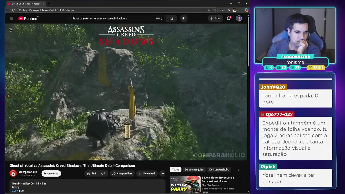Image resolution: width=345 pixels, height=194 pixels.
Task: Open the Comparaholic channel avatar
Action: [x=13, y=173]
